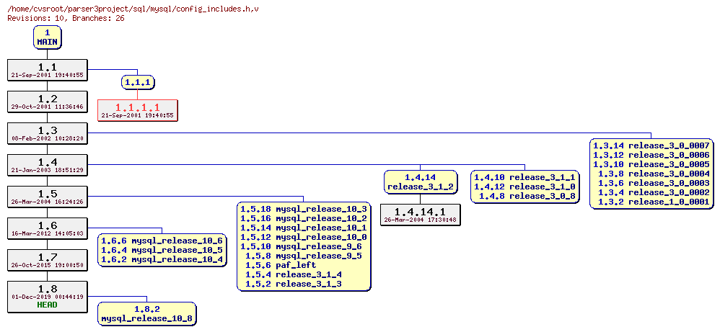The height and width of the screenshot is (332, 720).
Task: Open branch 1.8.2 mysql_release_10_8
Action: click(147, 313)
